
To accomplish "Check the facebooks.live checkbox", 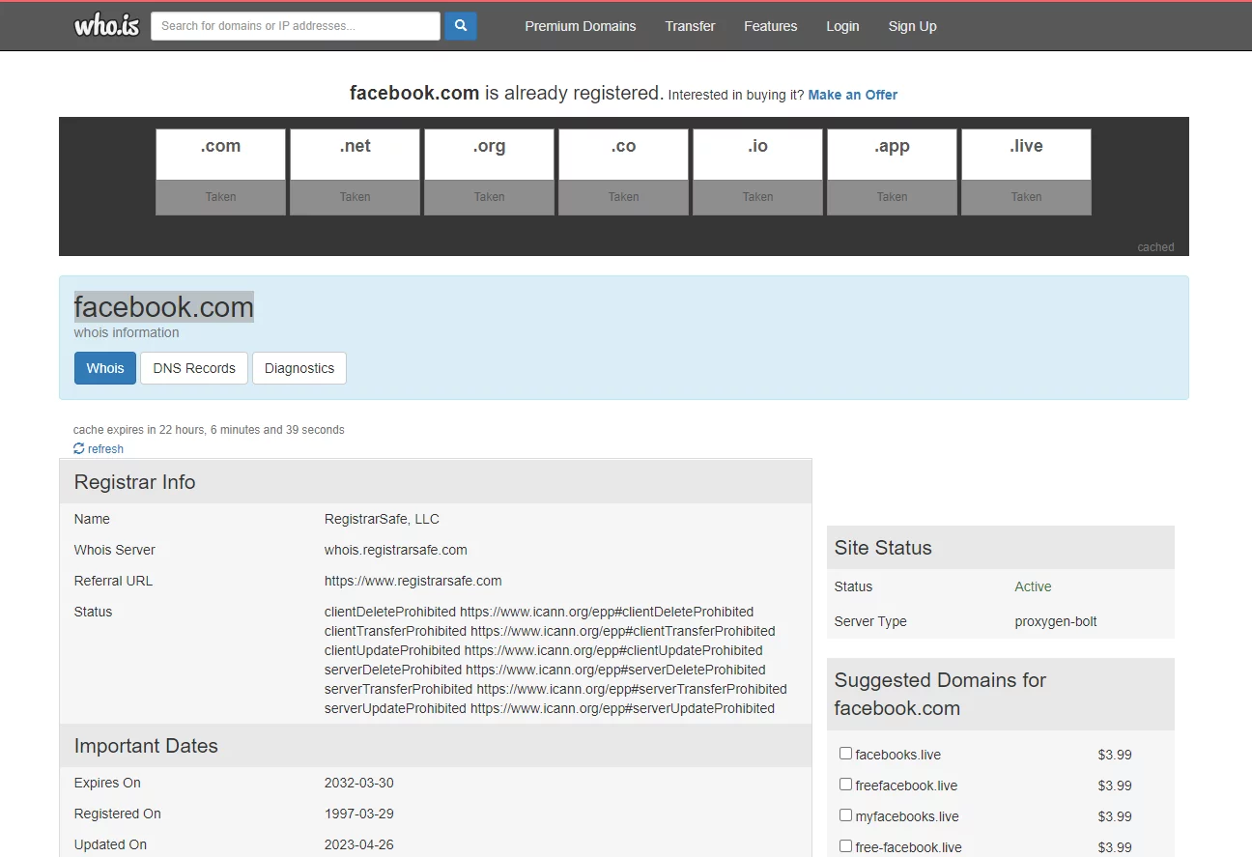I will click(x=845, y=754).
